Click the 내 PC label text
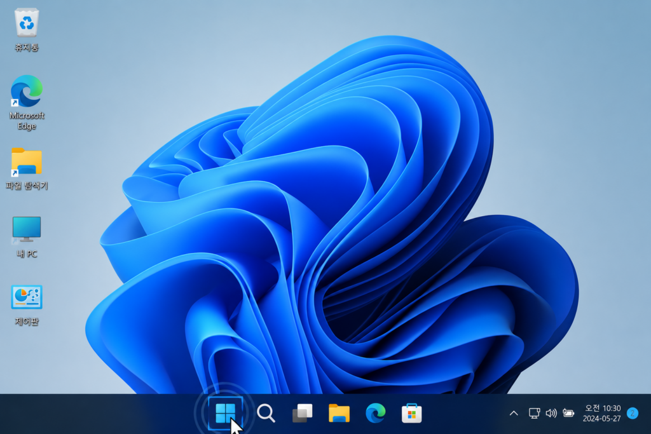 click(27, 254)
